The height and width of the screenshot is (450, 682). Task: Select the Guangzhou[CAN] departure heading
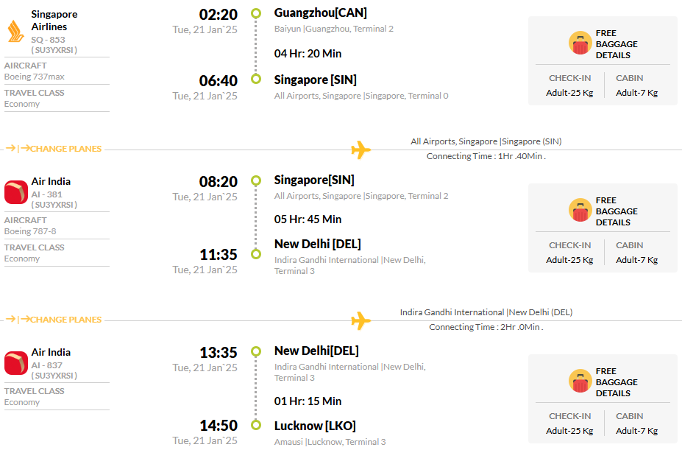pos(320,13)
